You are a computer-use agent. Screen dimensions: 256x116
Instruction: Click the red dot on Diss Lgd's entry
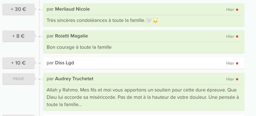point(237,63)
